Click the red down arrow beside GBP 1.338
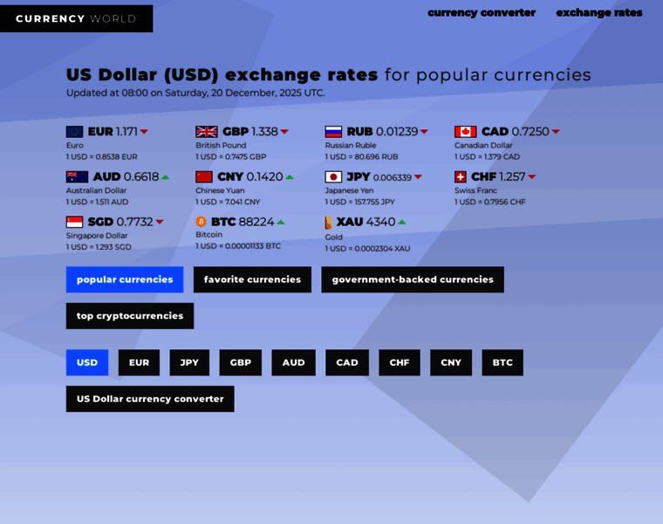Viewport: 663px width, 524px height. pyautogui.click(x=284, y=132)
